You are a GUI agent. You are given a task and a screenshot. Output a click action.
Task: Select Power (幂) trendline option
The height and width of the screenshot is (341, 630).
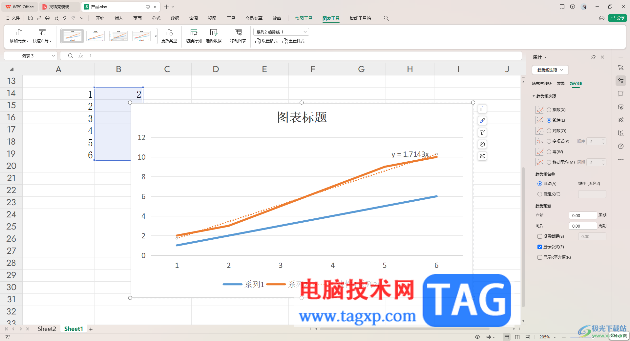tap(549, 152)
